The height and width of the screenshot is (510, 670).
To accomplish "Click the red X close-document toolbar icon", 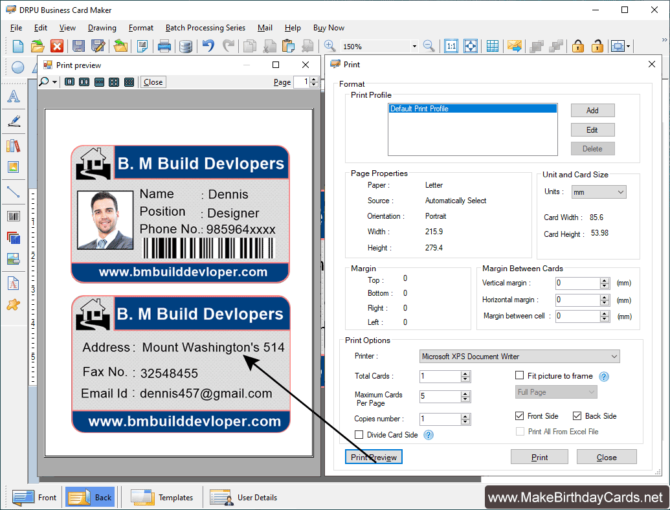I will [57, 46].
